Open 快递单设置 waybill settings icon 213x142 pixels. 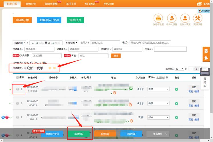[x=158, y=18]
